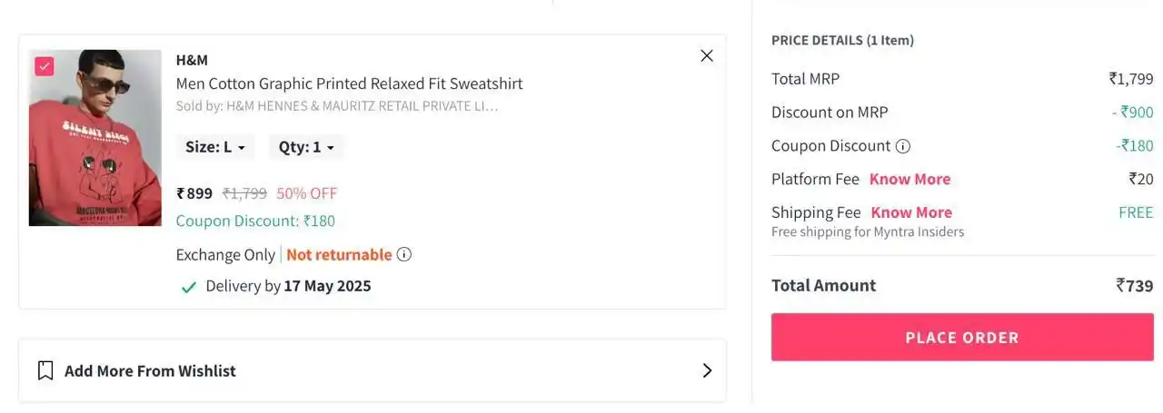Deselect the H&M sweatshirt item checkbox
The height and width of the screenshot is (413, 1163).
click(x=45, y=66)
